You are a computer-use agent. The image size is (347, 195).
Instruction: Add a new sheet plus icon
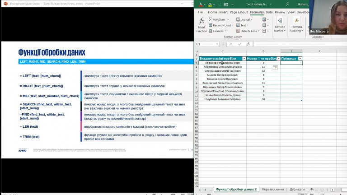(322, 190)
